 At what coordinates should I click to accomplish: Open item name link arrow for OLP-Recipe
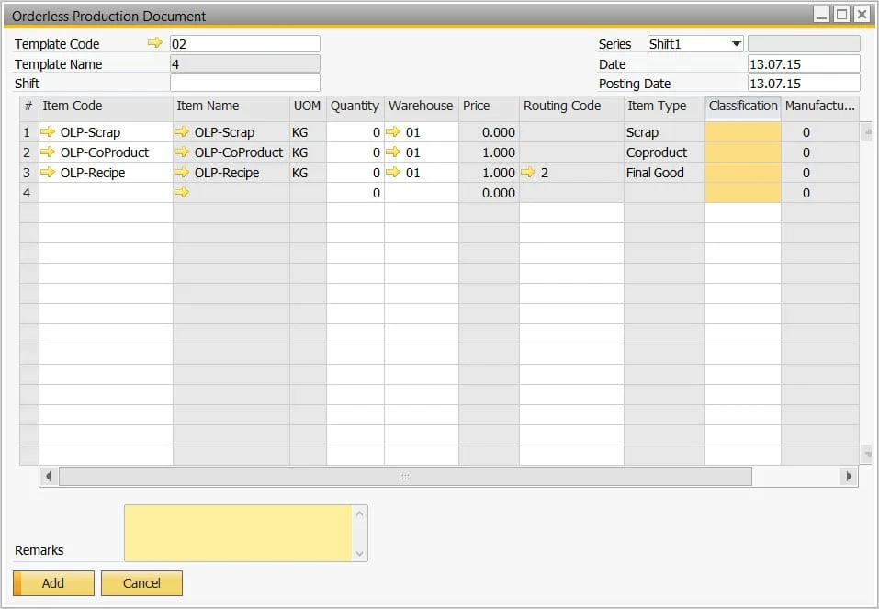[182, 172]
